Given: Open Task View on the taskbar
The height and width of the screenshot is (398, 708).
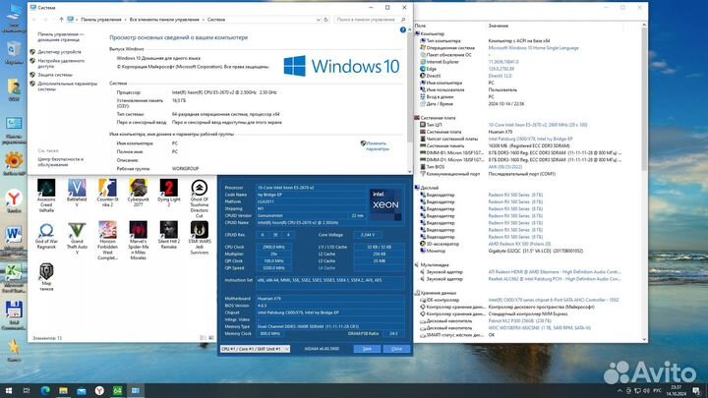Looking at the screenshot, I should [27, 391].
